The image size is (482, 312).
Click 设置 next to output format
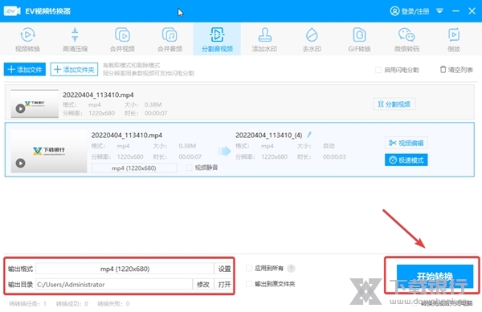tap(224, 269)
